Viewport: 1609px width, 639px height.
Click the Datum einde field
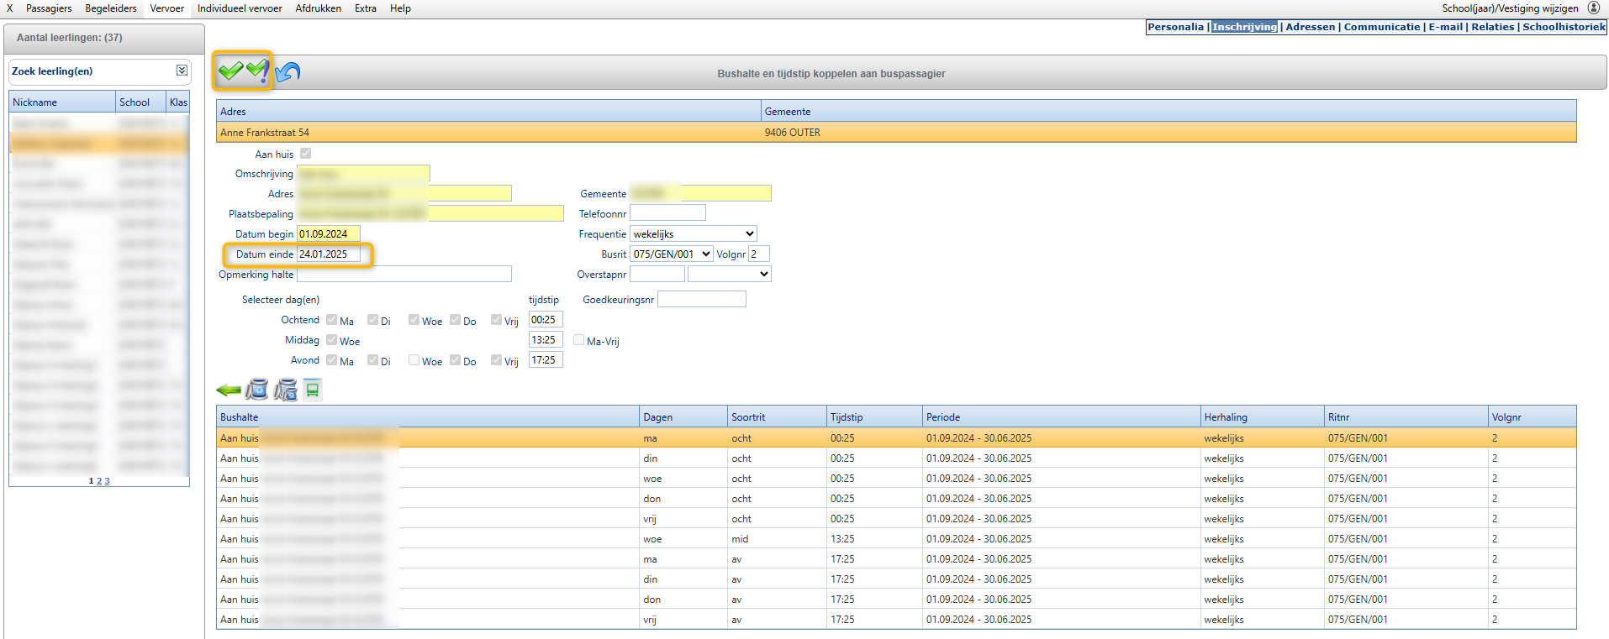point(329,254)
